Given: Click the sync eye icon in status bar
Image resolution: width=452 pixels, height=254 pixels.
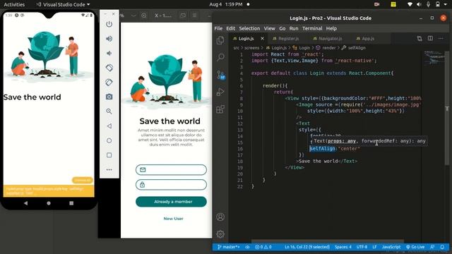Looking at the screenshot, I should point(247,247).
